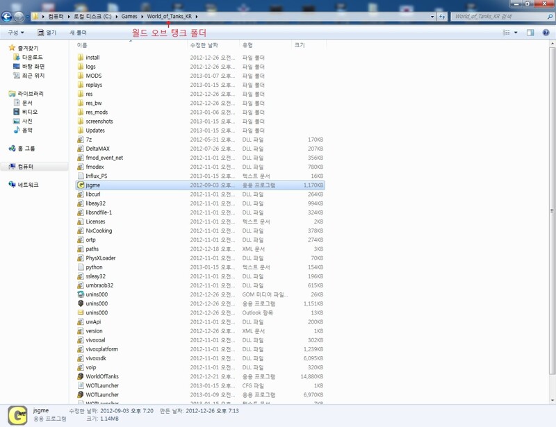Expand the 컴퓨터 breadcrumb arrow
This screenshot has height=427, width=556.
pos(69,16)
